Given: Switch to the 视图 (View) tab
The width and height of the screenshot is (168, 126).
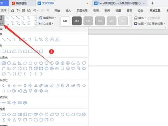Looking at the screenshot, I should pos(118,10).
